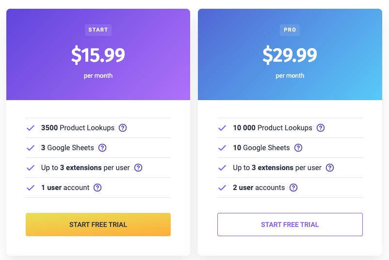Select the PRO plan badge

[290, 30]
